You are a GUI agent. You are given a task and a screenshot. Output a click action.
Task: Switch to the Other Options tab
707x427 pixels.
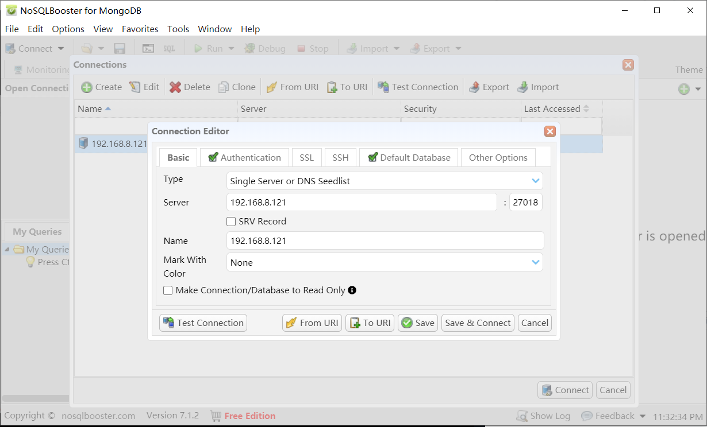(x=498, y=158)
